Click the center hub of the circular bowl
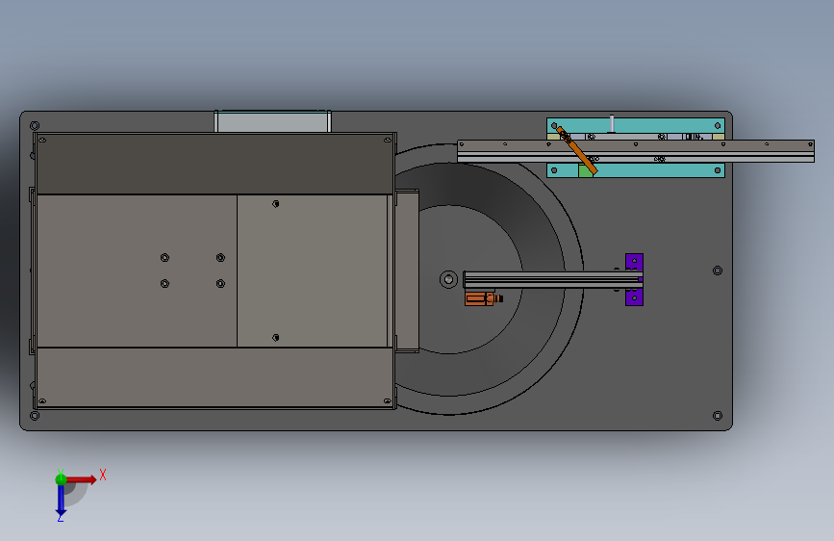Viewport: 834px width, 541px height. click(448, 279)
